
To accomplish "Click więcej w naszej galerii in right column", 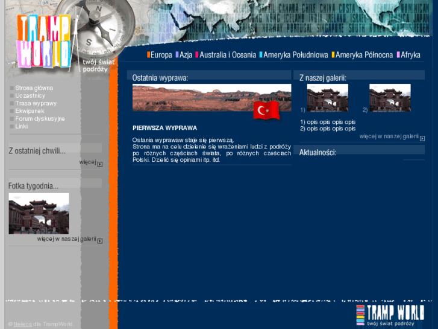I will 389,136.
